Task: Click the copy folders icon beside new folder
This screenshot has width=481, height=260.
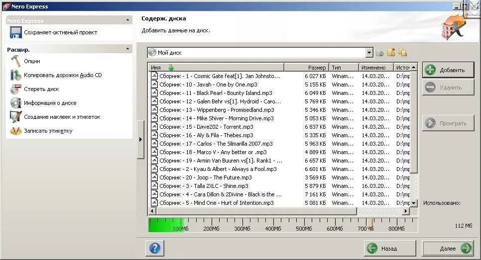Action: point(403,52)
